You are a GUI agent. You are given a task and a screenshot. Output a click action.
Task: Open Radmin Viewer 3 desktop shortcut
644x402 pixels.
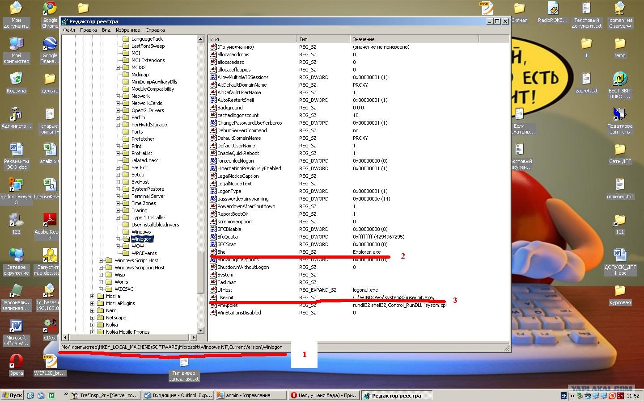pyautogui.click(x=16, y=191)
